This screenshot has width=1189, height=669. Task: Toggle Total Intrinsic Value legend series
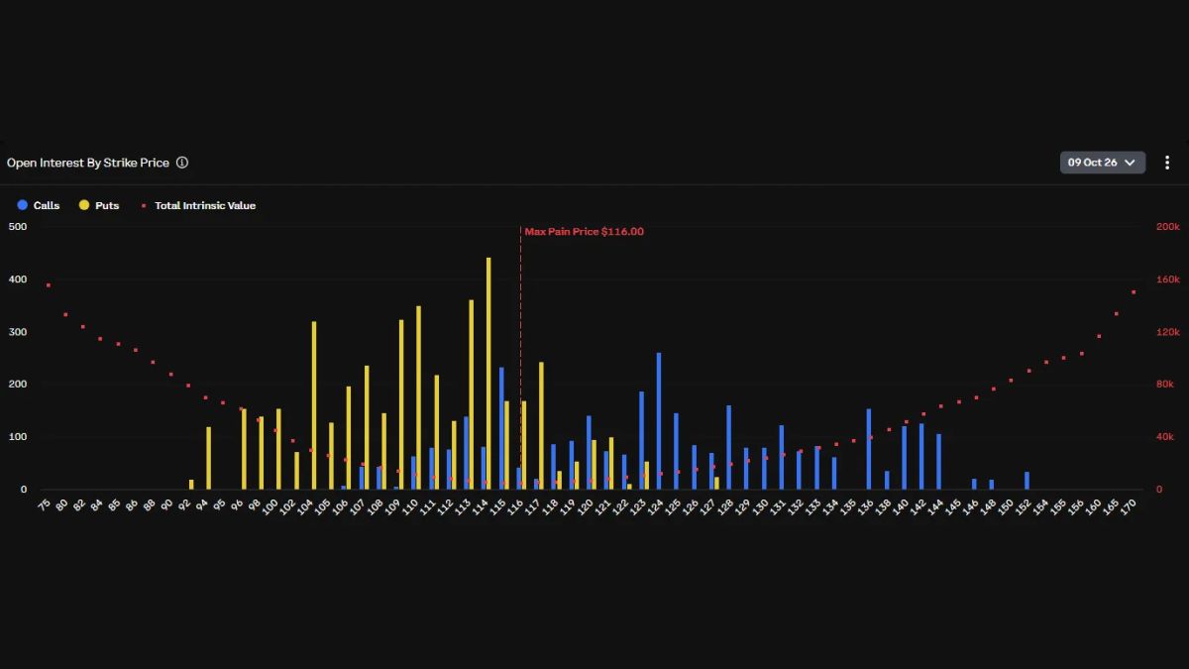click(198, 205)
